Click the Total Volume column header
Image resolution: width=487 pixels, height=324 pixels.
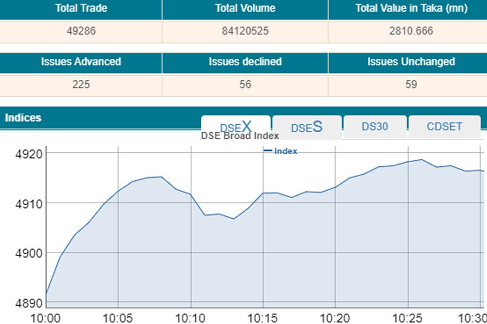[x=245, y=8]
